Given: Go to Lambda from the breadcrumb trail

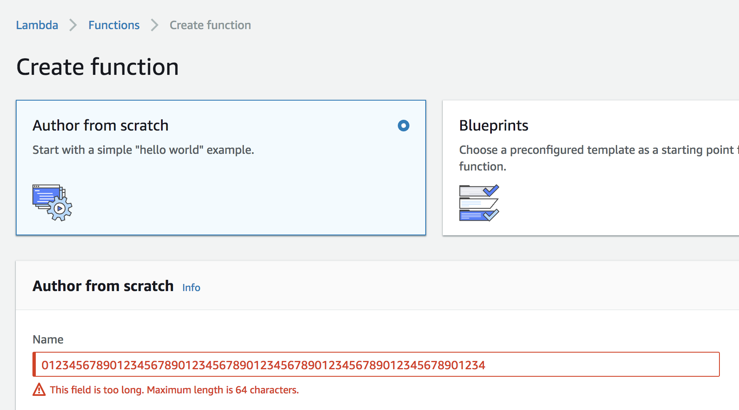Looking at the screenshot, I should [x=37, y=25].
